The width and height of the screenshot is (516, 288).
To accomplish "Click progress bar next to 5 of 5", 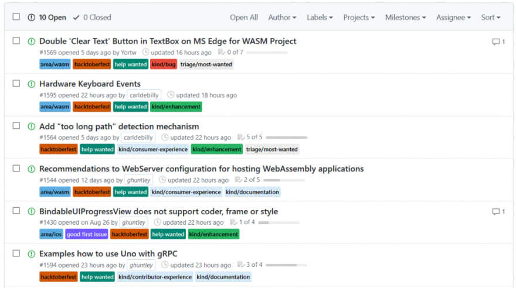I will pyautogui.click(x=286, y=138).
